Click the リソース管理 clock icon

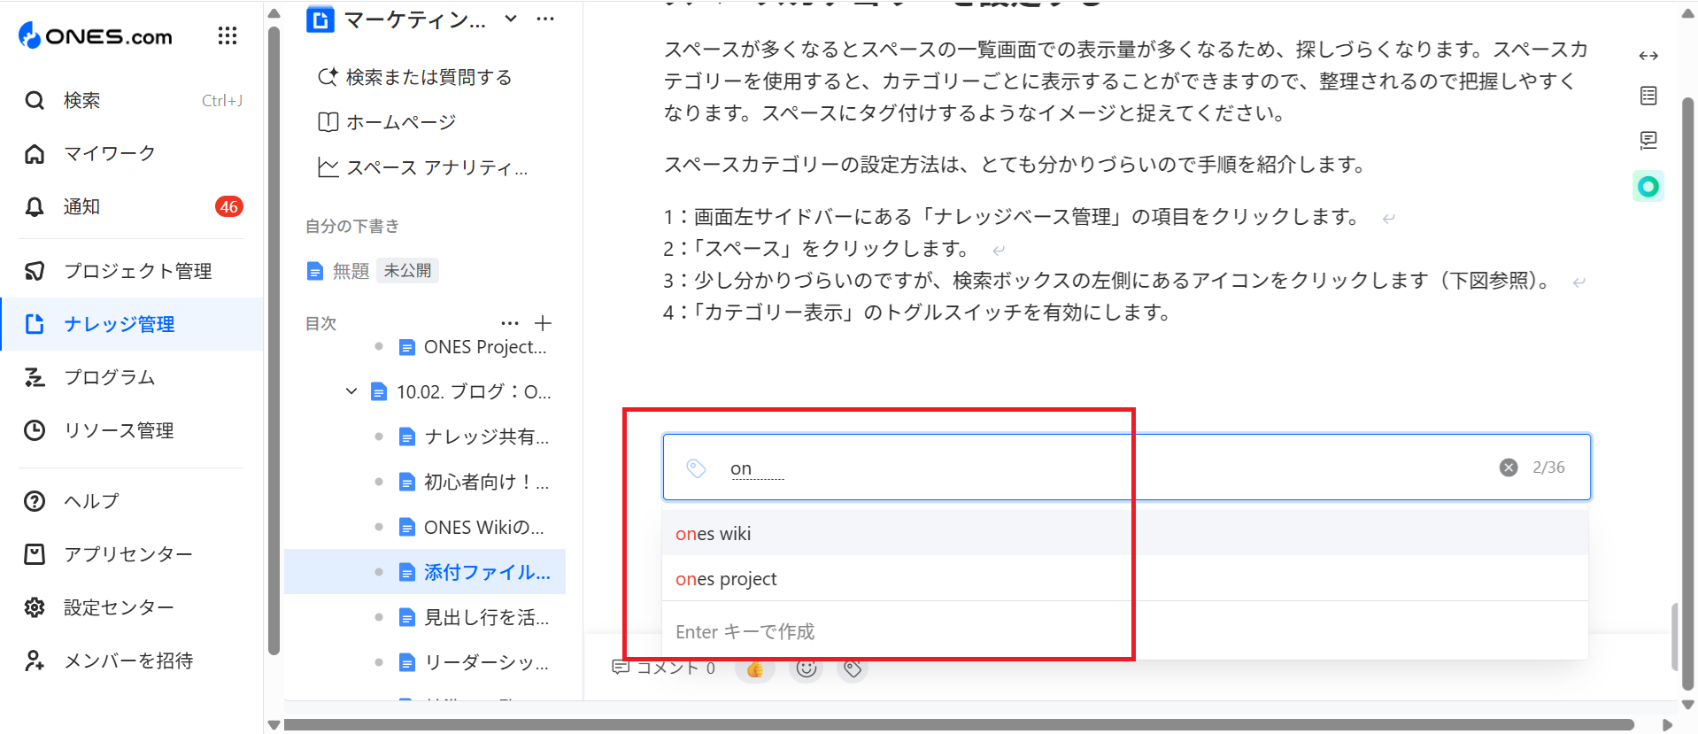coord(35,430)
